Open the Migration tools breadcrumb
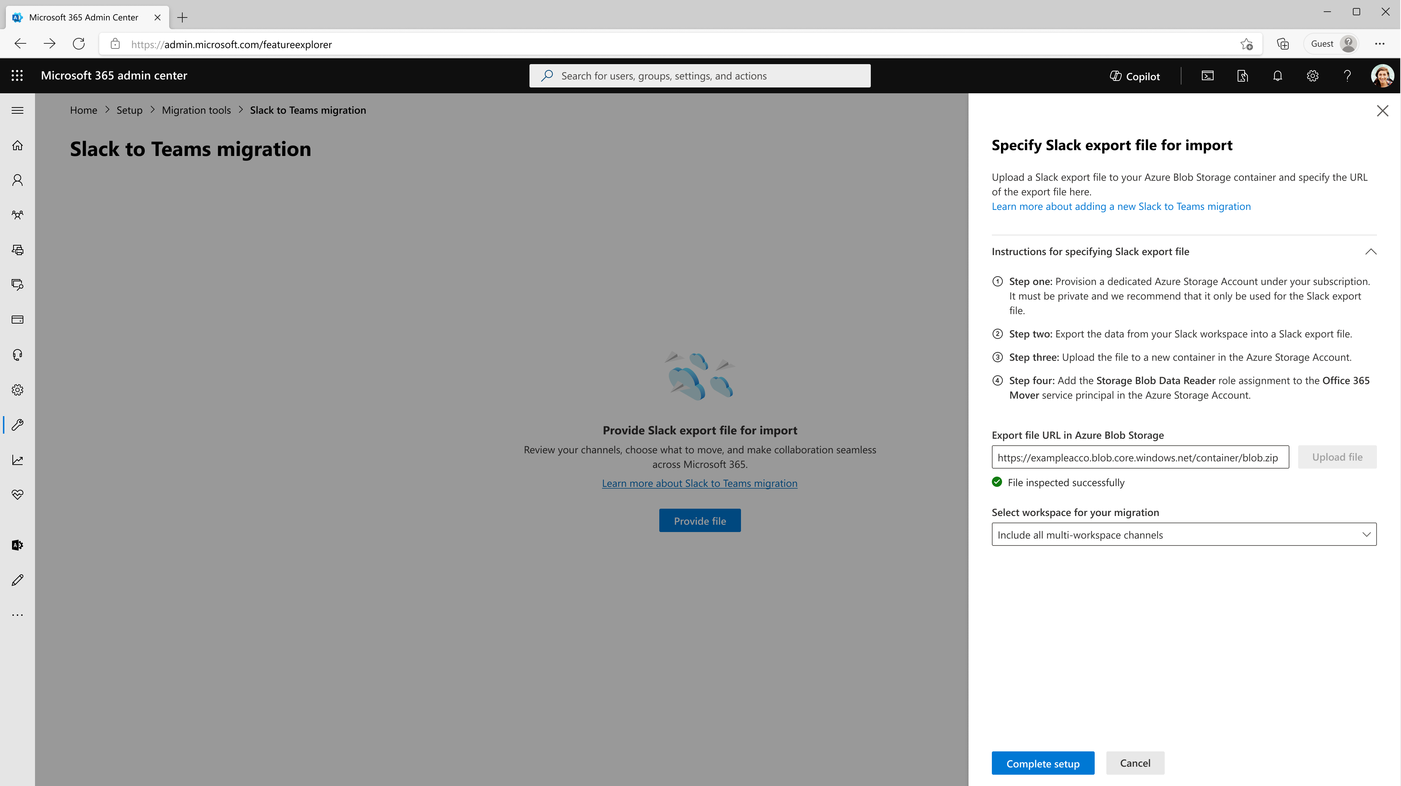Viewport: 1401px width, 786px height. tap(196, 110)
